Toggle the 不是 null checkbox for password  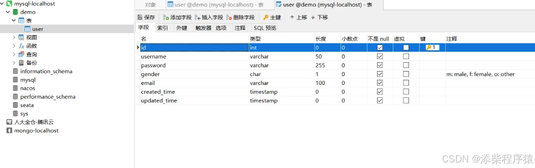tap(380, 65)
